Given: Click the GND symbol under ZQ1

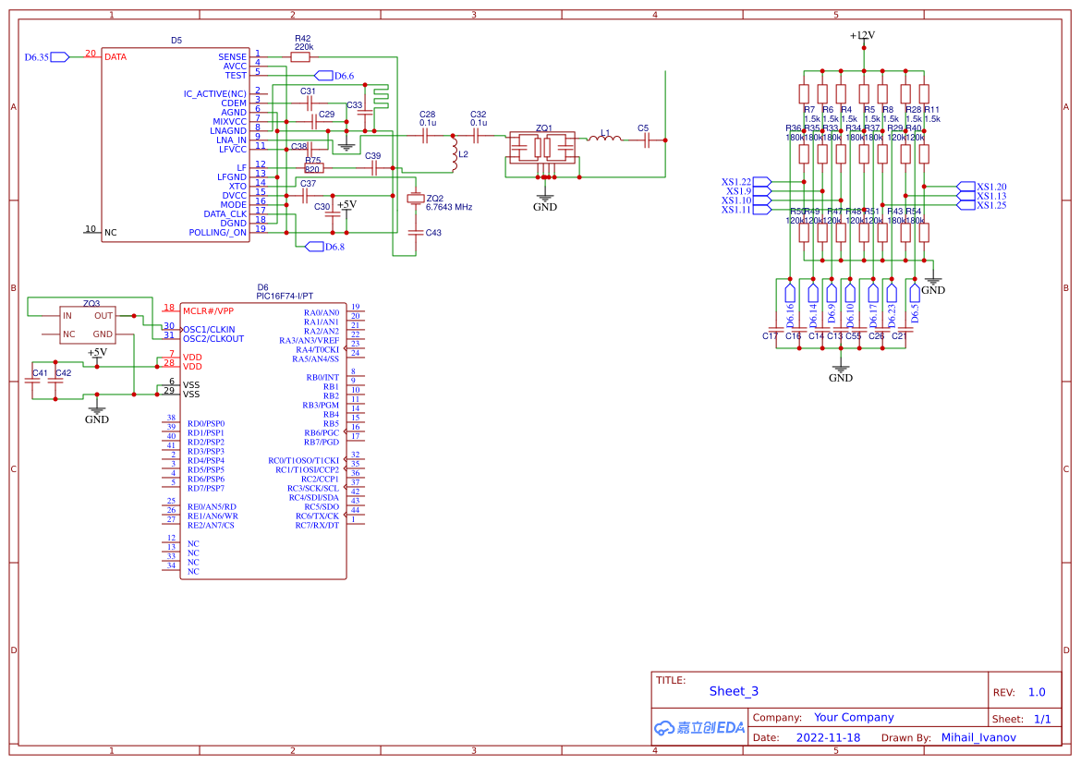Looking at the screenshot, I should pyautogui.click(x=545, y=198).
